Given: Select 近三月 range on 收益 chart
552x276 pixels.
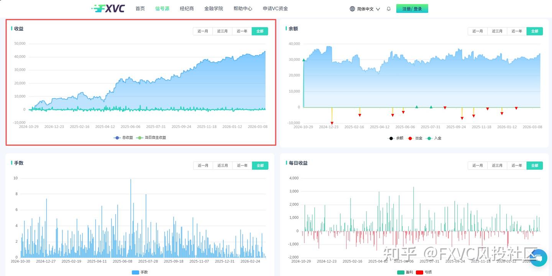Looking at the screenshot, I should tap(222, 31).
